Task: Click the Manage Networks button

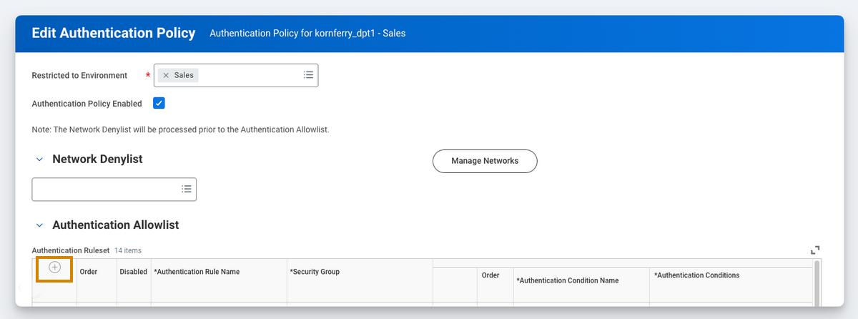Action: [x=484, y=161]
